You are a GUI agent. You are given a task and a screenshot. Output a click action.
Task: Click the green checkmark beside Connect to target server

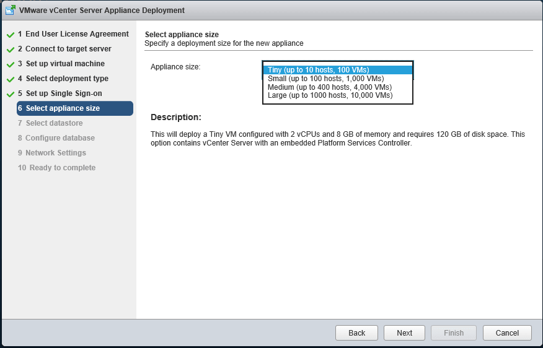point(11,50)
